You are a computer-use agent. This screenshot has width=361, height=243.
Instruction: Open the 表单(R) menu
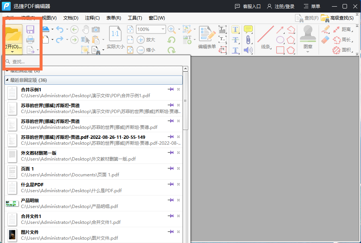(113, 18)
